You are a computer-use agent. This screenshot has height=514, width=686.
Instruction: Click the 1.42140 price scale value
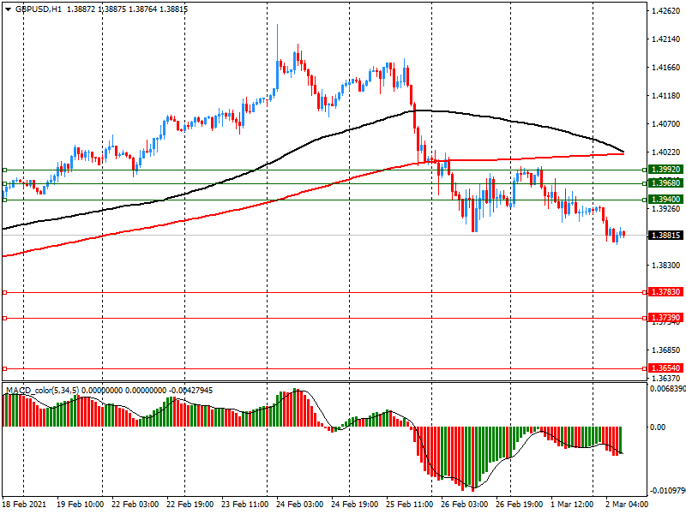point(666,39)
